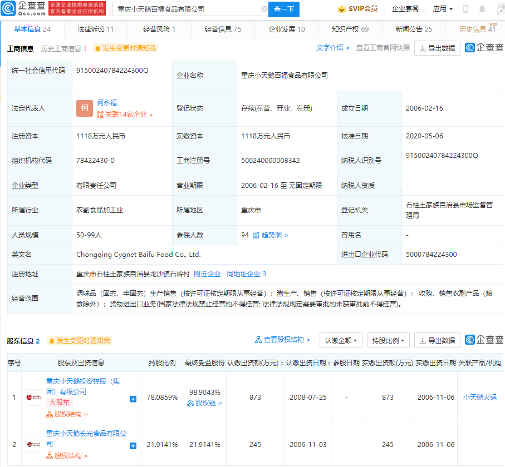Viewport: 505px width, 467px height.
Task: Open the mobile phone app icon
Action: click(465, 9)
